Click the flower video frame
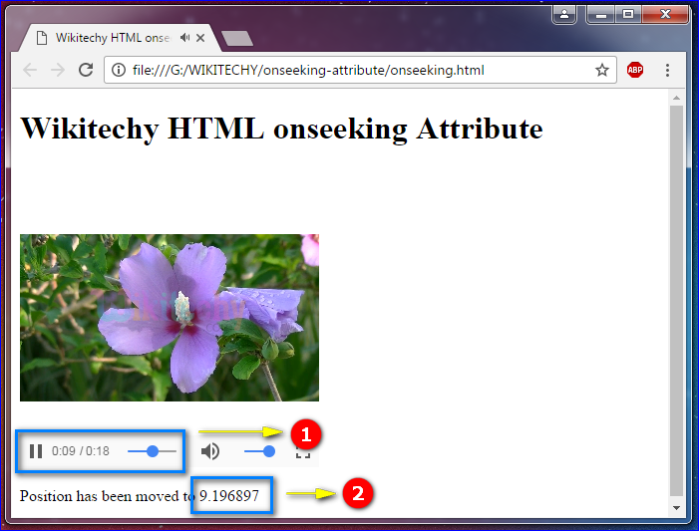The height and width of the screenshot is (531, 699). pos(170,318)
